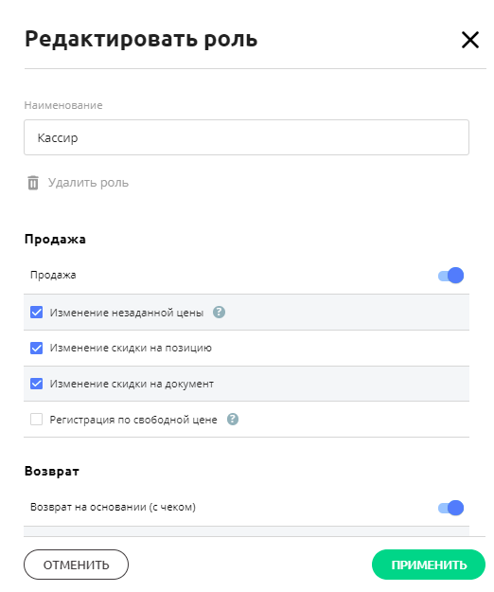
Task: Uncheck Изменение скидки на документ checkbox
Action: coord(37,384)
